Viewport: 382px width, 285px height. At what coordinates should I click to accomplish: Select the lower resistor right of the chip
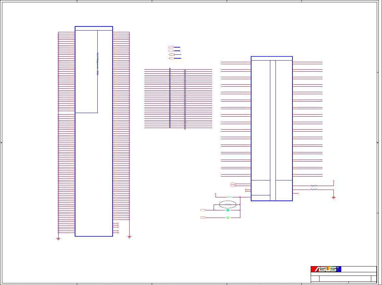[x=314, y=189]
